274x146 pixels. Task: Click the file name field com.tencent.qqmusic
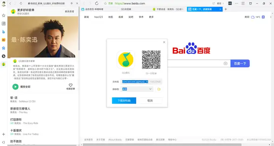(x=141, y=82)
